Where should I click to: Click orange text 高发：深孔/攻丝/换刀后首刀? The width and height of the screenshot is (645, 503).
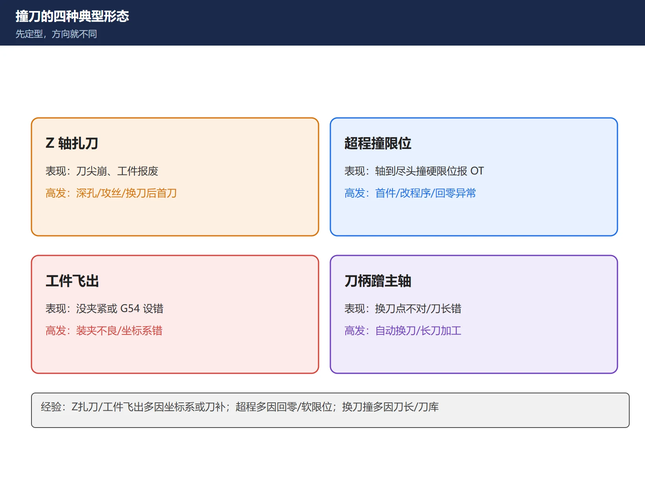111,193
